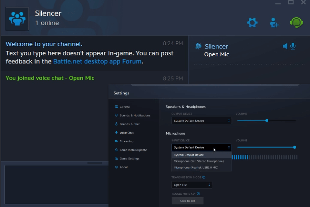Screen dimensions: 310x207
Task: Select the Voice Chat settings category
Action: click(x=127, y=133)
